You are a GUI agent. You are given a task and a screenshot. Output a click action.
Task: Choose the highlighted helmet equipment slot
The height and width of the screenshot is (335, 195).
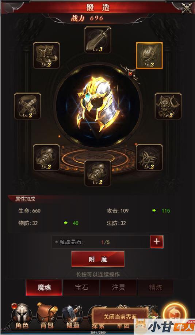[149, 55]
